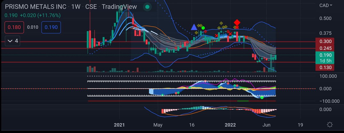Image resolution: width=344 pixels, height=133 pixels.
Task: Click the green circle marker on upper chart
Action: [203, 28]
